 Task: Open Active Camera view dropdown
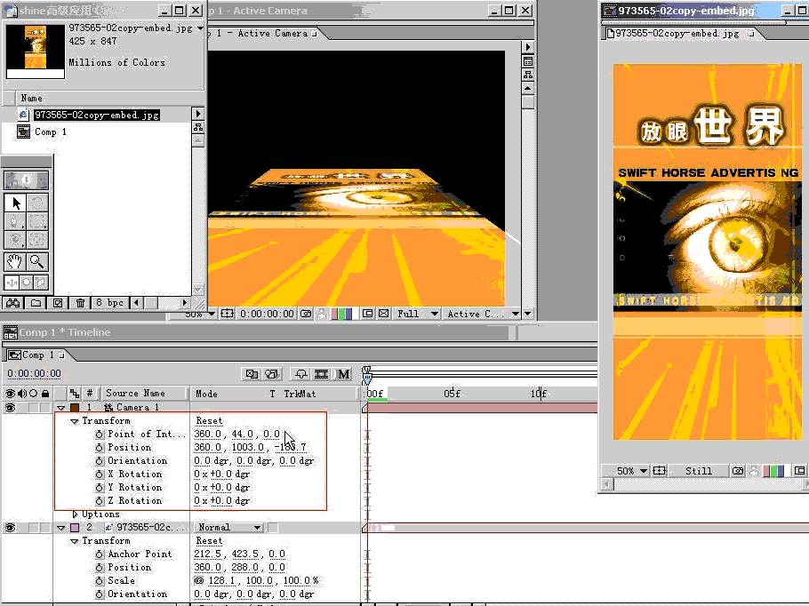coord(482,314)
